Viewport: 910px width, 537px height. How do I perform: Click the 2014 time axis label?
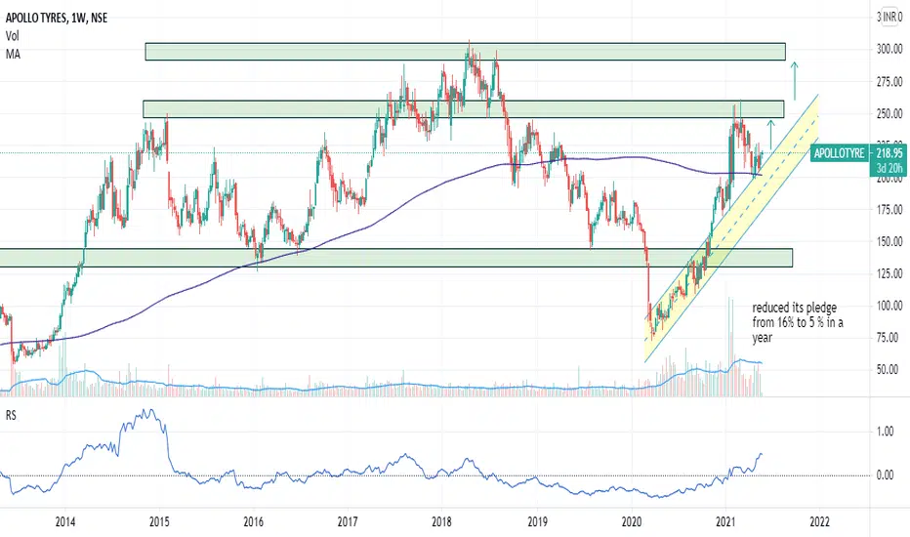(x=65, y=522)
